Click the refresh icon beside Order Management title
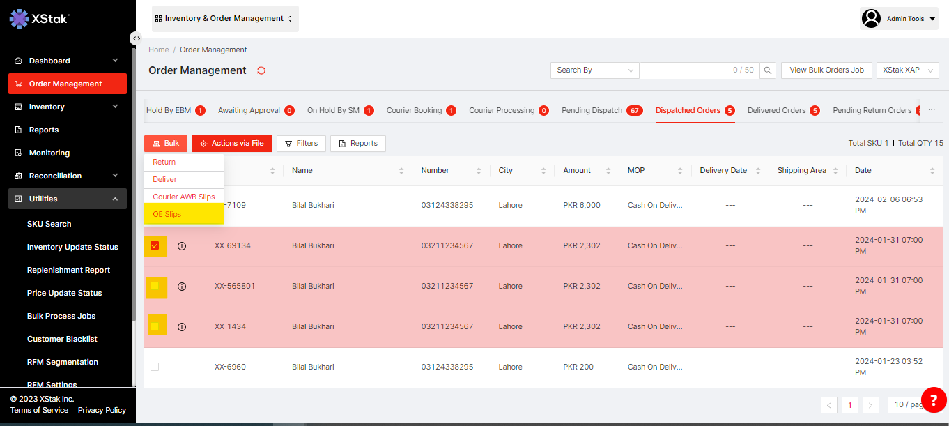949x426 pixels. click(261, 70)
